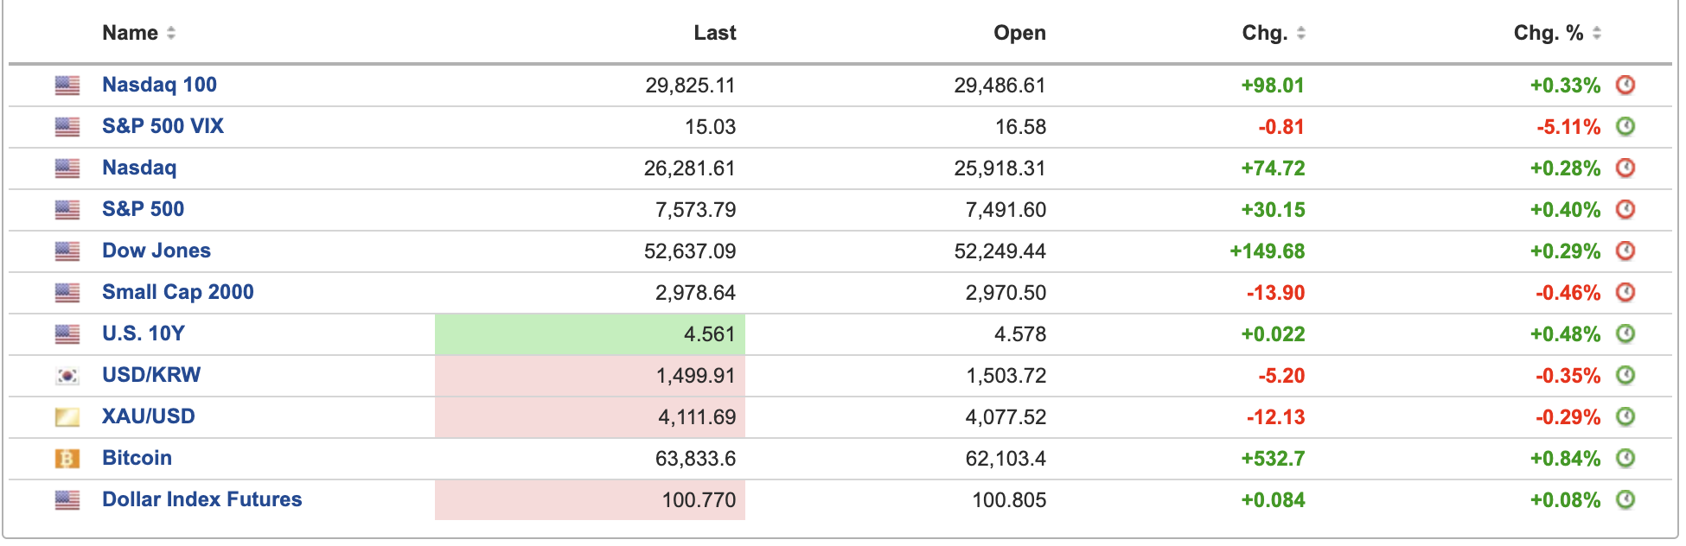Click the green highlighted 4.561 price cell
Viewport: 1686px width, 546px height.
point(590,334)
